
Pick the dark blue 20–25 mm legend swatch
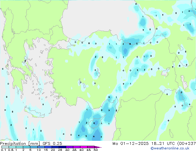coord(55,147)
